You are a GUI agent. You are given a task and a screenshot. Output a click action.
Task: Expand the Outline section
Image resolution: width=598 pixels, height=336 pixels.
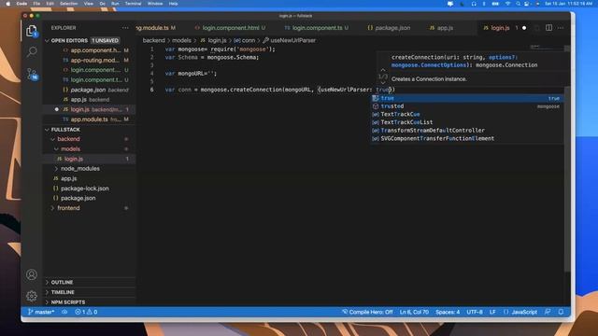(x=90, y=282)
